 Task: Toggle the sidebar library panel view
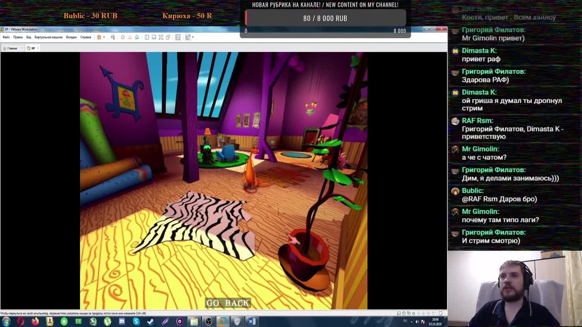pyautogui.click(x=147, y=37)
